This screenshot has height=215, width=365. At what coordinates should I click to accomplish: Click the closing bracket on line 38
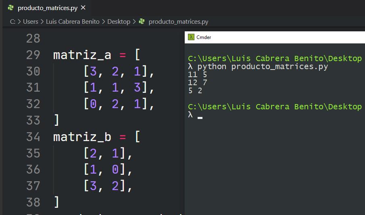[x=56, y=202]
